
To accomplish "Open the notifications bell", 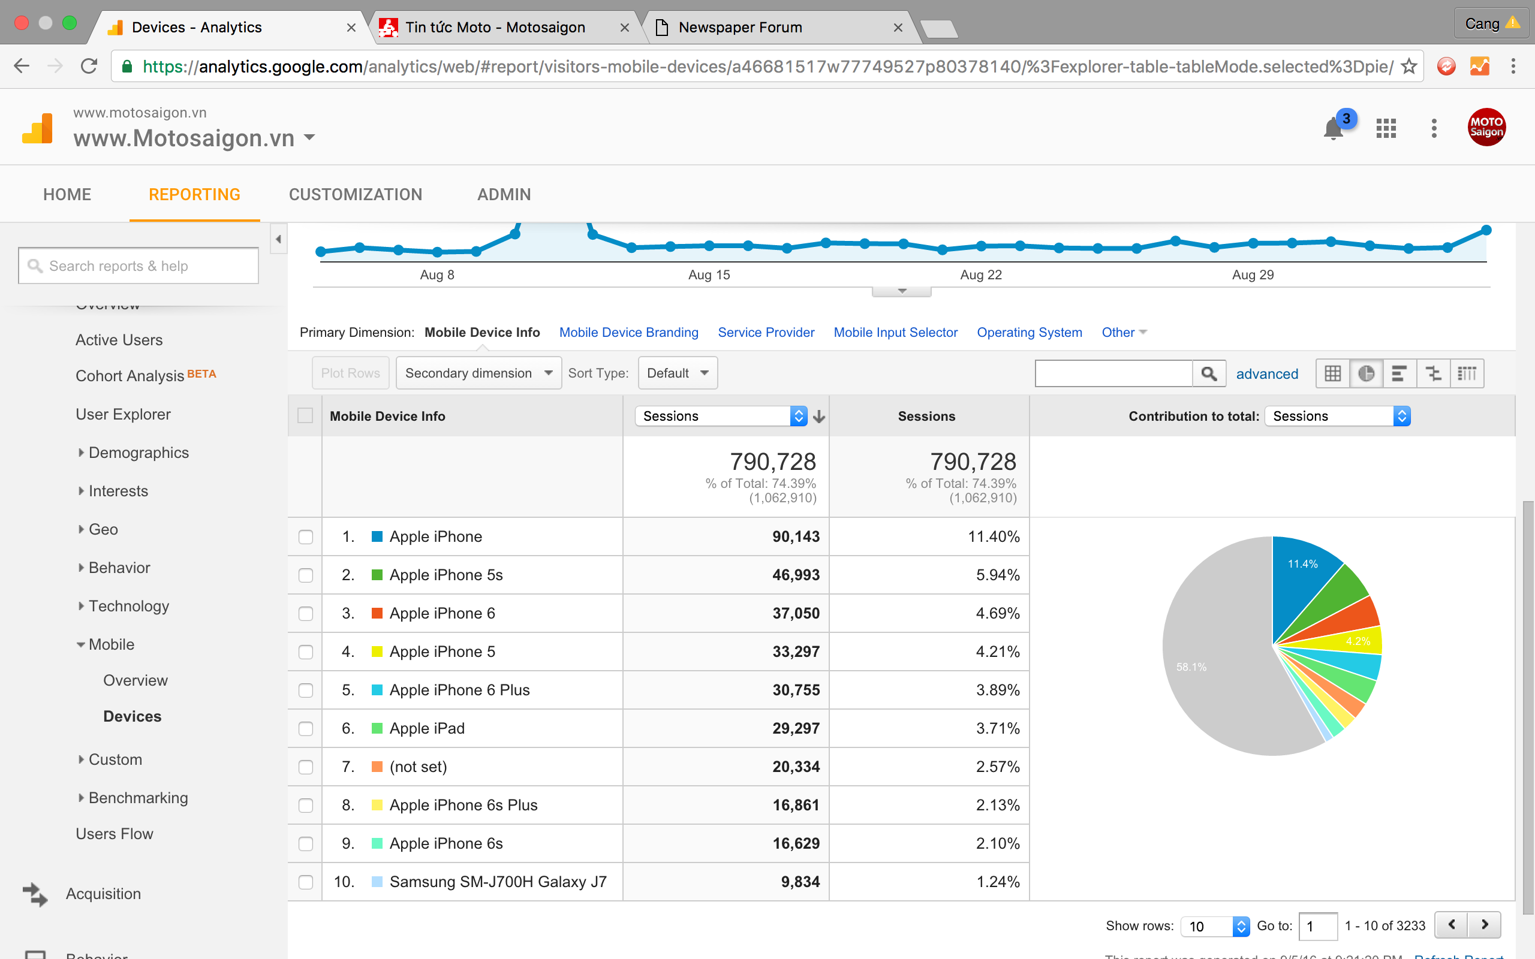I will 1334,129.
